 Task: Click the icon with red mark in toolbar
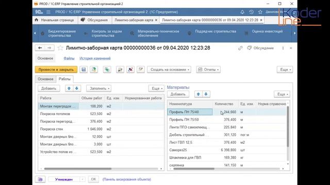130,69
